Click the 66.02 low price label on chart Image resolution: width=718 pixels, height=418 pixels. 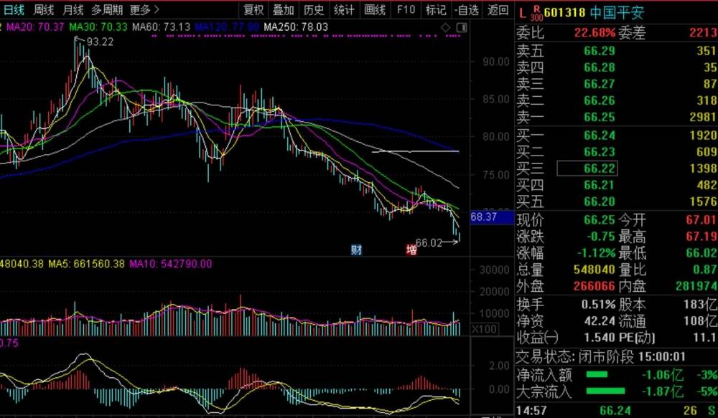429,243
